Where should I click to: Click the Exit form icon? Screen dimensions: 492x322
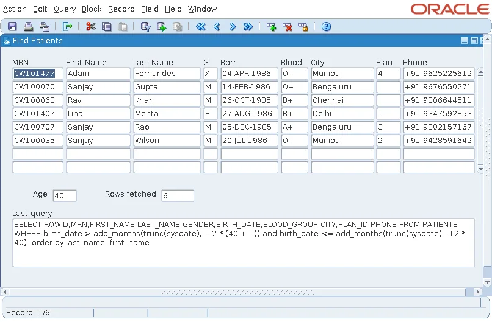click(67, 27)
